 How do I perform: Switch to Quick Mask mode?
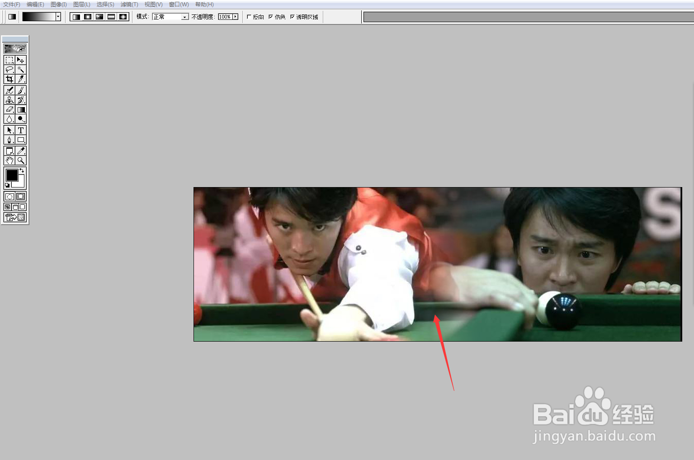pos(21,197)
